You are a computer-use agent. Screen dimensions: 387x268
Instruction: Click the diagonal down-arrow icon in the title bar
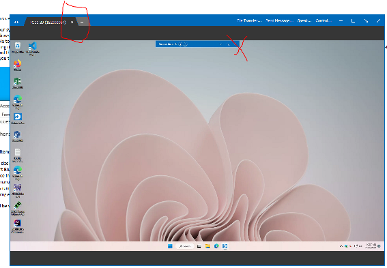(366, 21)
